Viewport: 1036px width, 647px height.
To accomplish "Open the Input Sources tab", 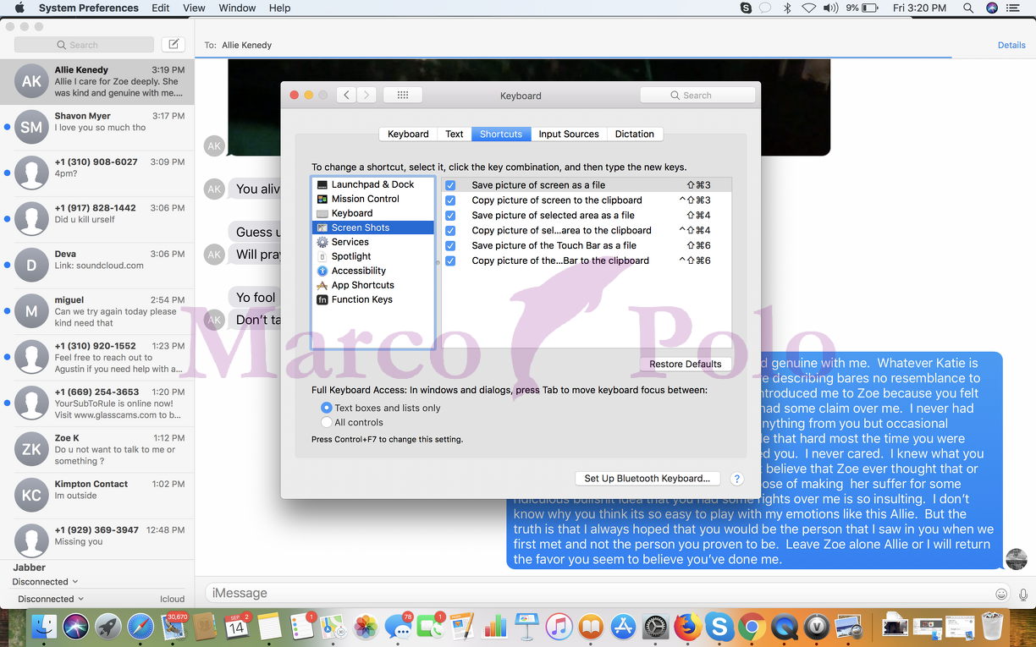I will 569,134.
